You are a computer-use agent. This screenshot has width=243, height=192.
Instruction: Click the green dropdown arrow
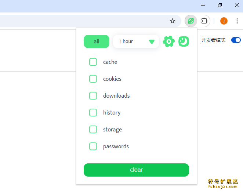152,42
